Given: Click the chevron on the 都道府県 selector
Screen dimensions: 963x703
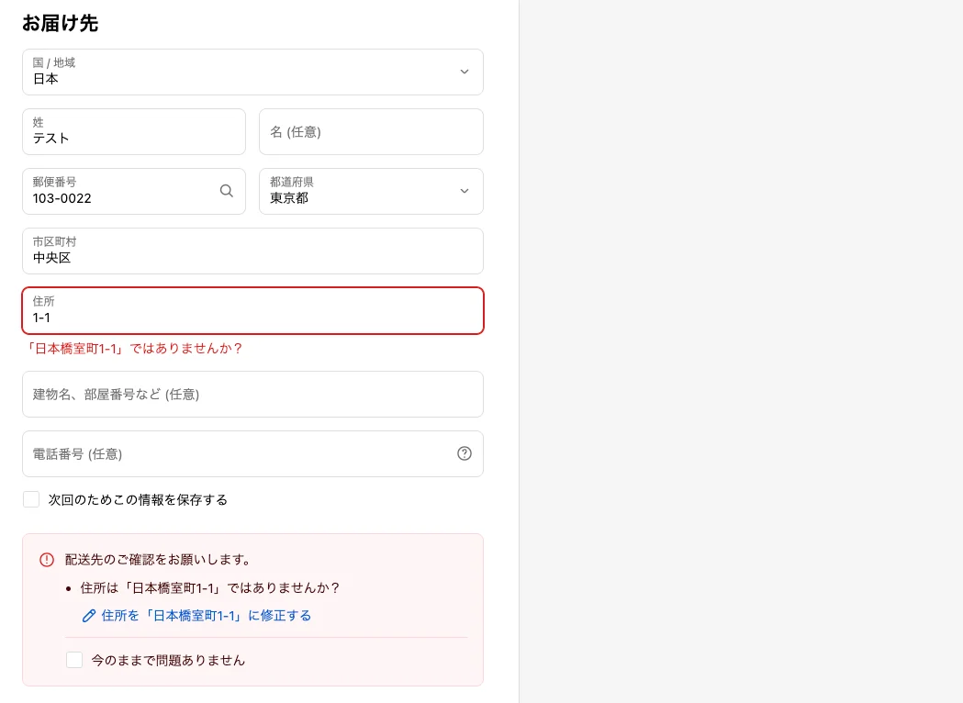Looking at the screenshot, I should click(x=465, y=191).
